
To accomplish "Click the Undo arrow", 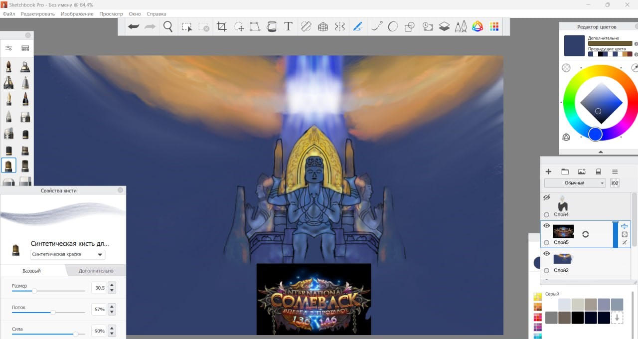I will tap(133, 27).
